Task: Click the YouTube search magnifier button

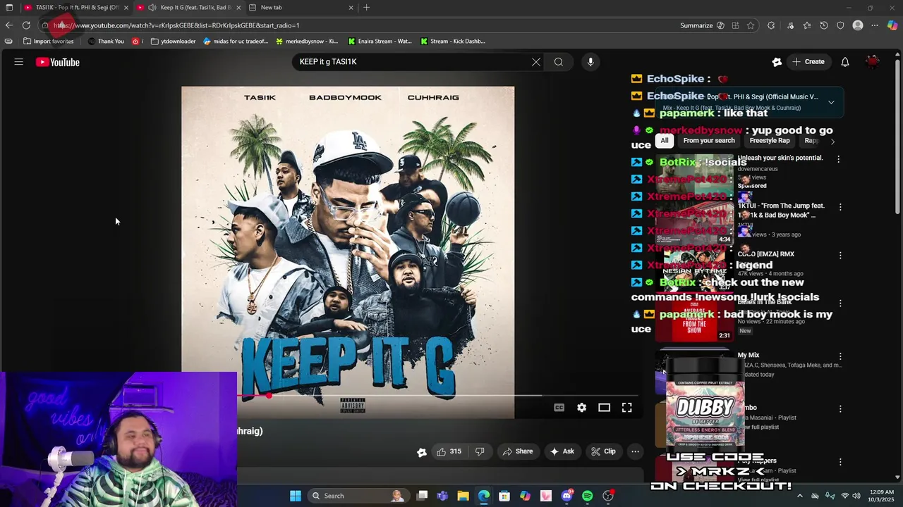Action: coord(559,62)
